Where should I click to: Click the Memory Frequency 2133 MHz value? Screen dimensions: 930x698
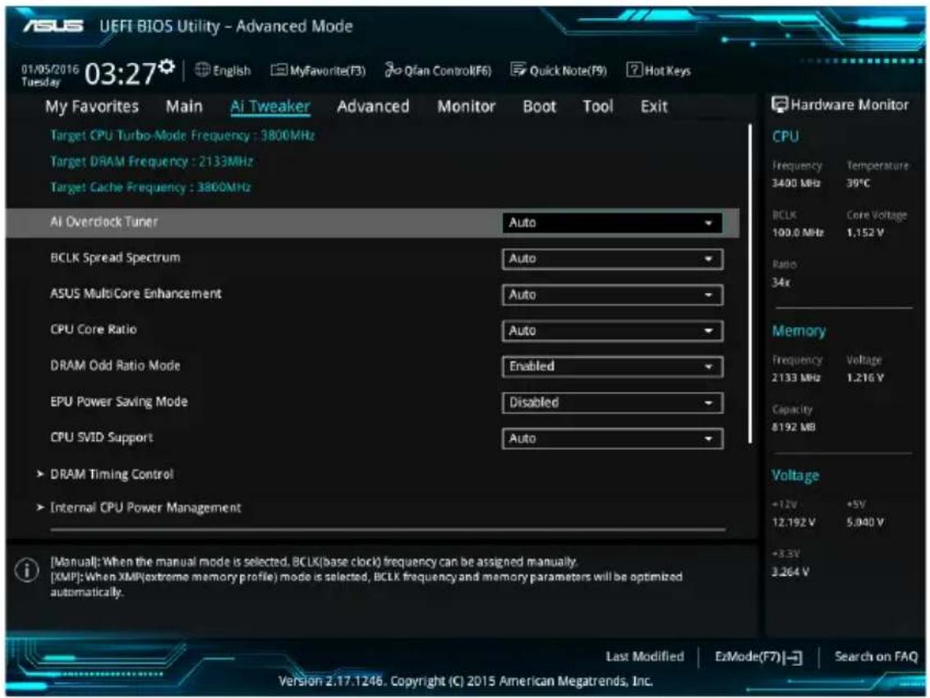coord(796,378)
